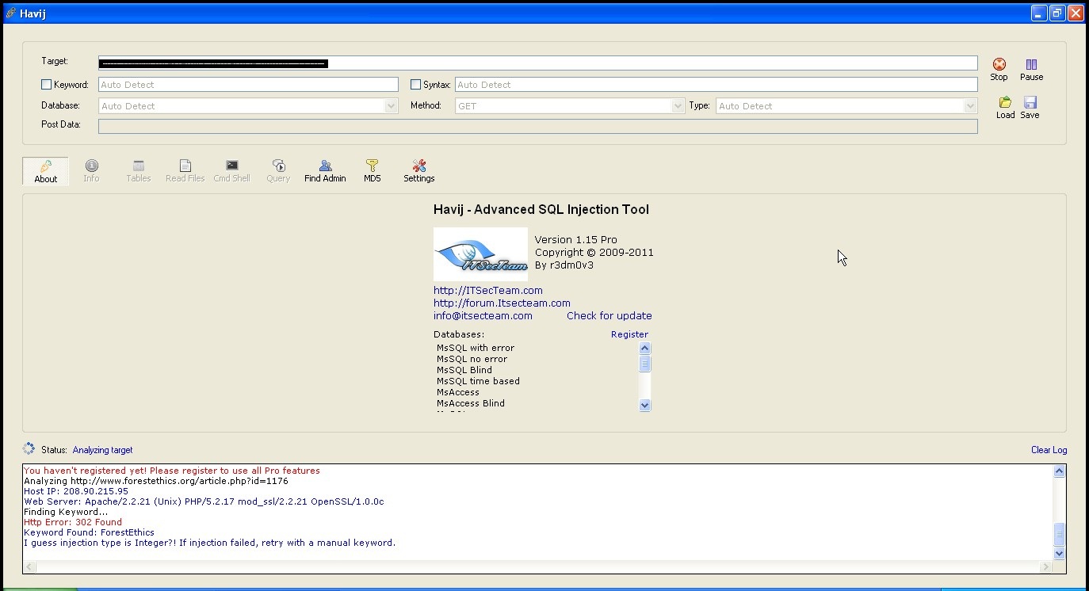Enable the Keyword checkbox
Viewport: 1089px width, 591px height.
tap(46, 85)
